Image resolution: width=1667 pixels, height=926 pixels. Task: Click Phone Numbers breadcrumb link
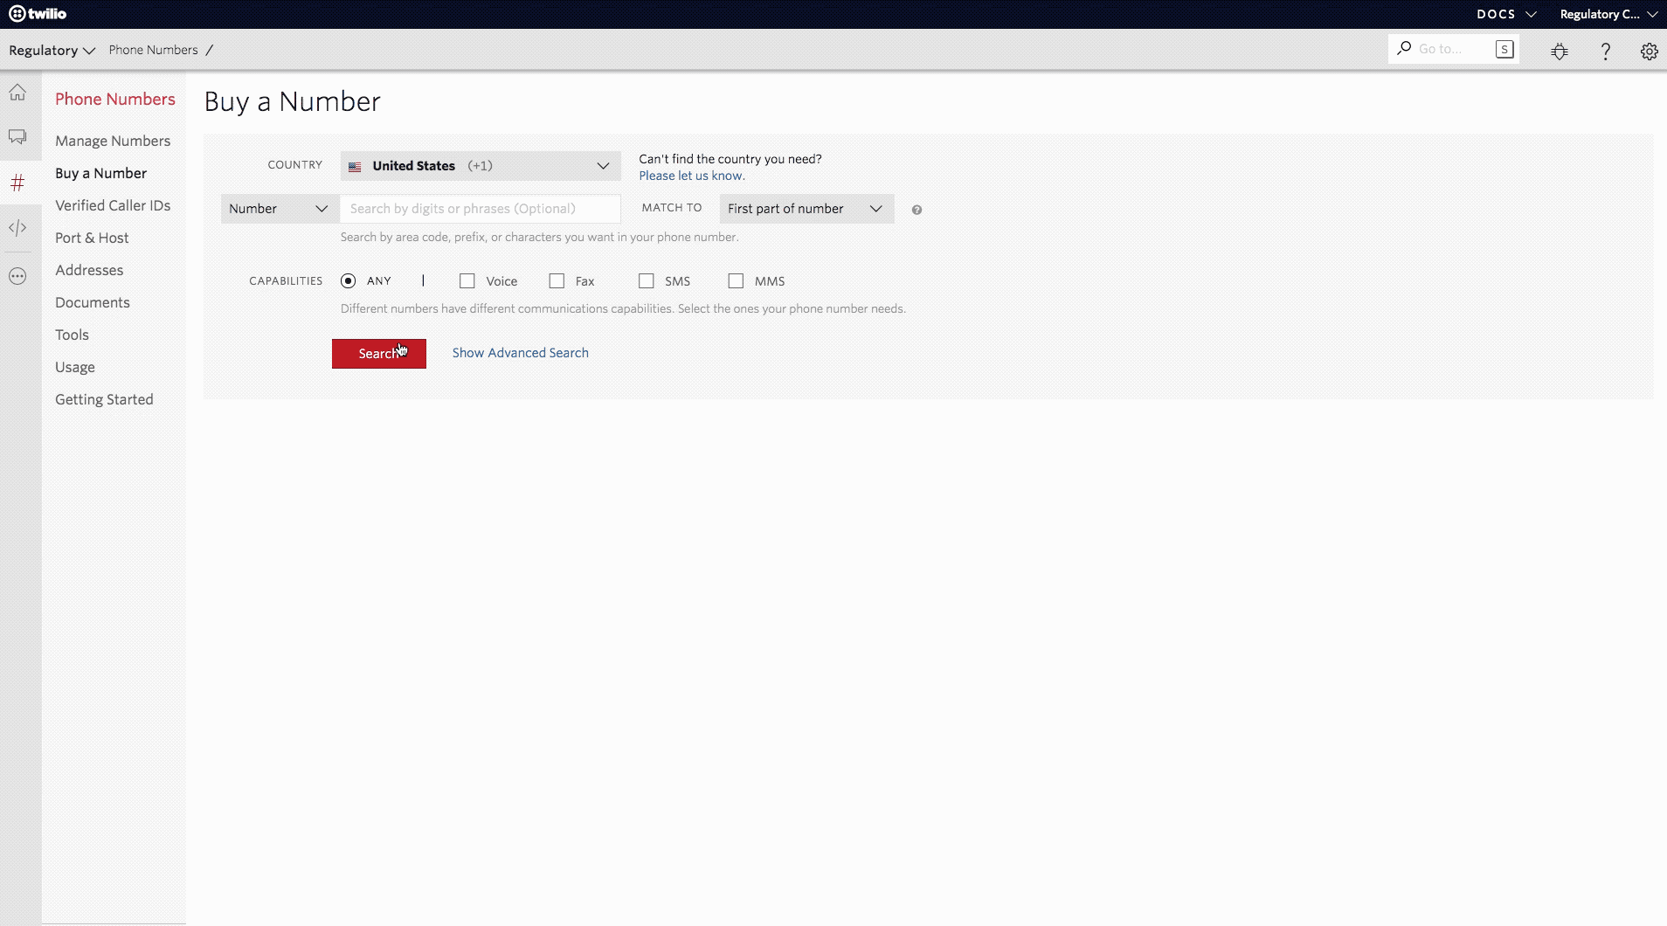154,50
